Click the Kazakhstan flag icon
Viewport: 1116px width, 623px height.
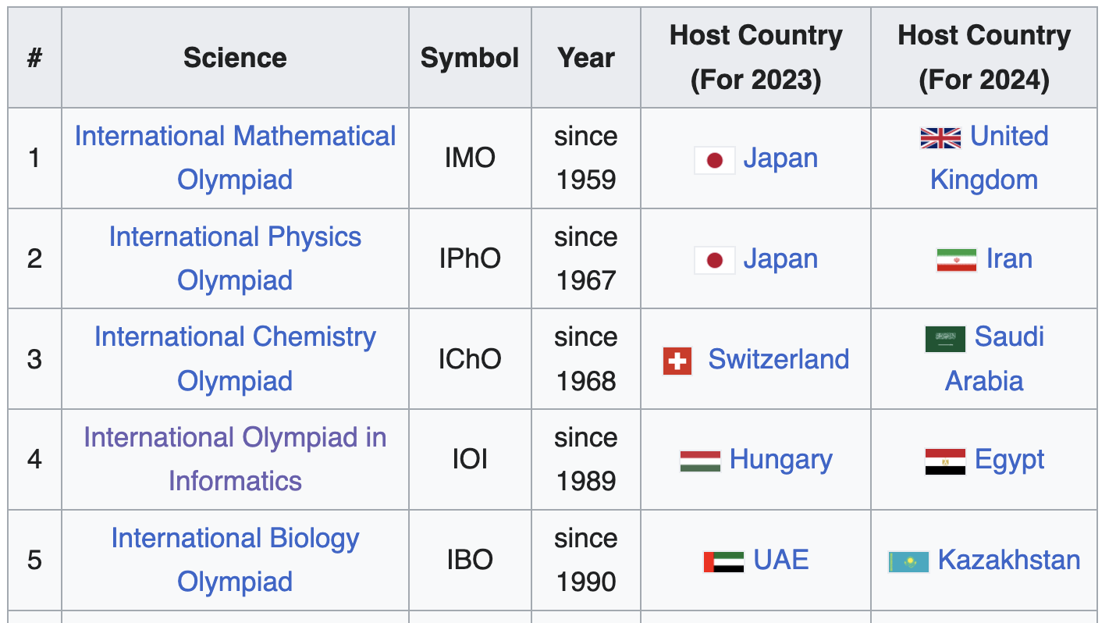908,561
